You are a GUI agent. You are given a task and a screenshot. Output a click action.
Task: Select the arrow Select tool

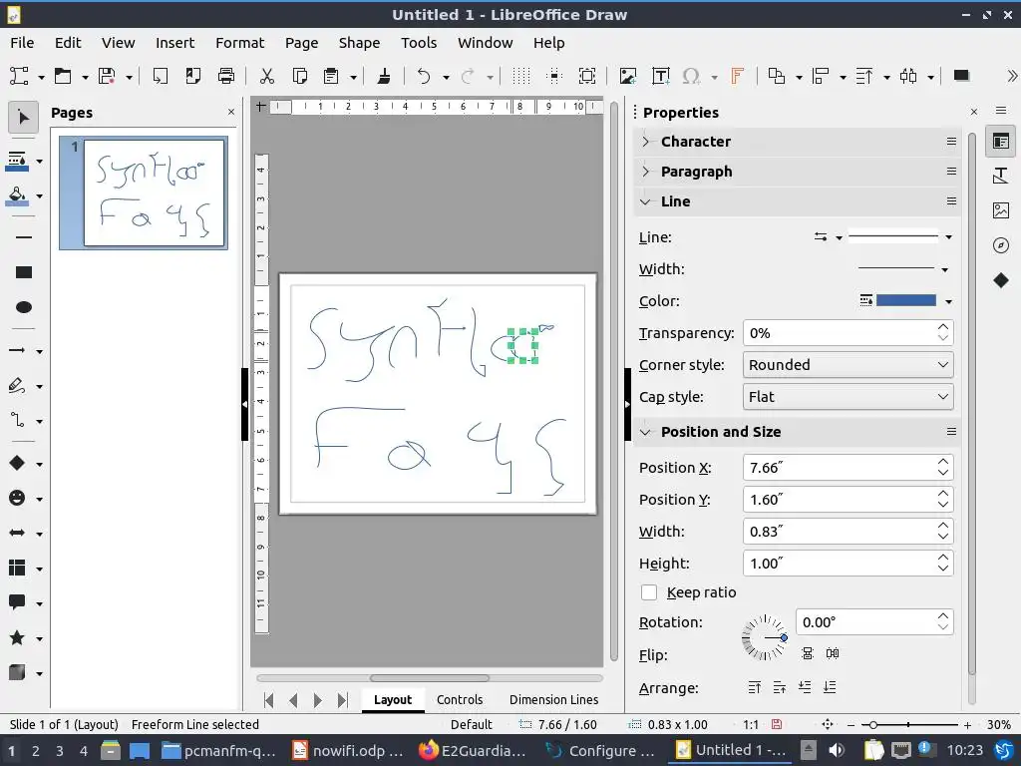(24, 118)
